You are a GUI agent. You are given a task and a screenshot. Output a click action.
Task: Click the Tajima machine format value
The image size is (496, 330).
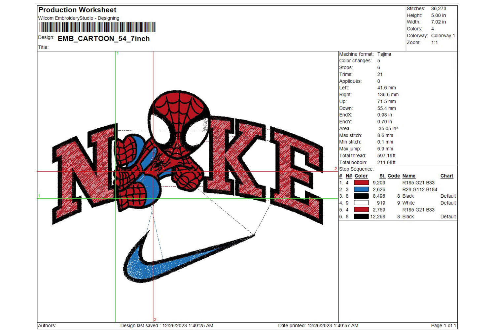coord(384,54)
